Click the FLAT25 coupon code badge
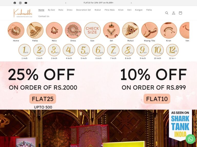The image size is (197, 147). [43, 99]
